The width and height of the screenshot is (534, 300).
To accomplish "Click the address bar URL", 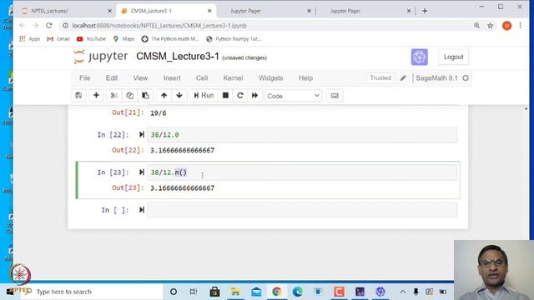I will (x=159, y=26).
